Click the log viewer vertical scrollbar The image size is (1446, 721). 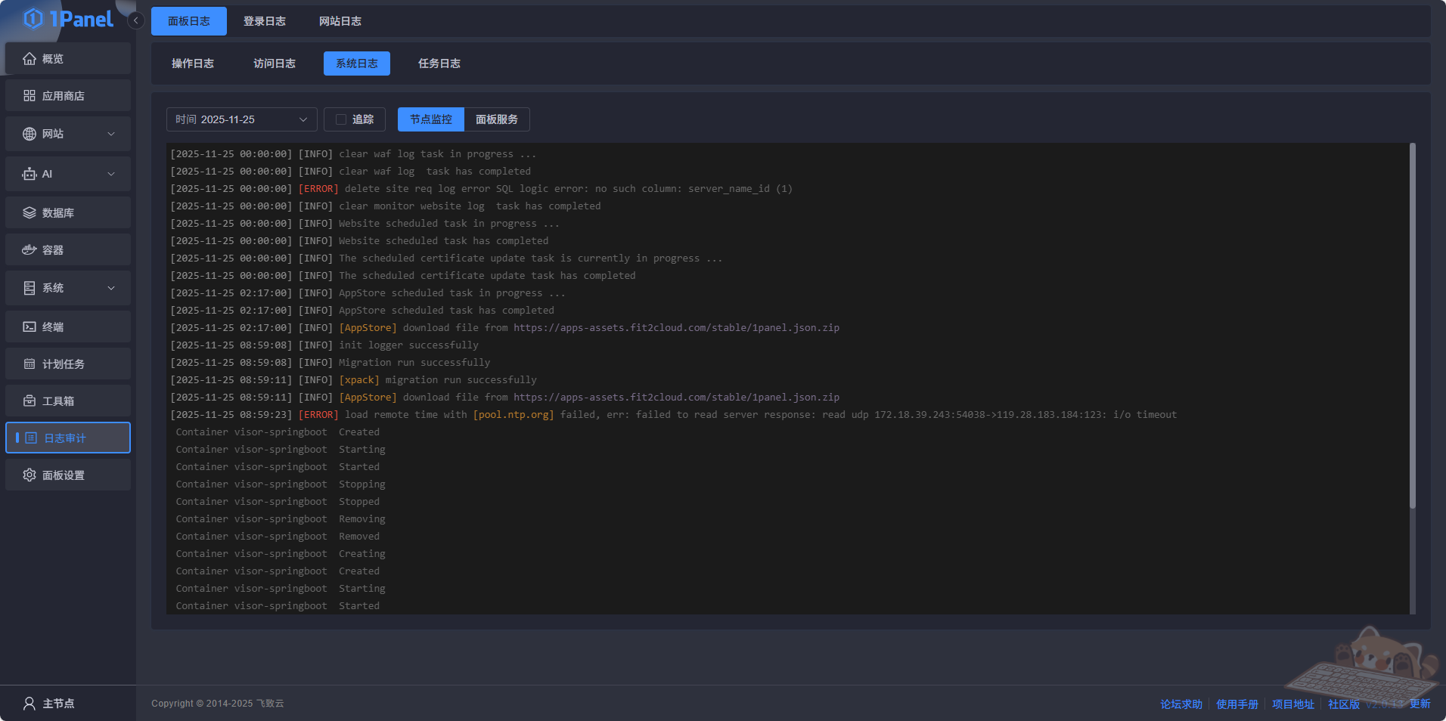pos(1412,325)
